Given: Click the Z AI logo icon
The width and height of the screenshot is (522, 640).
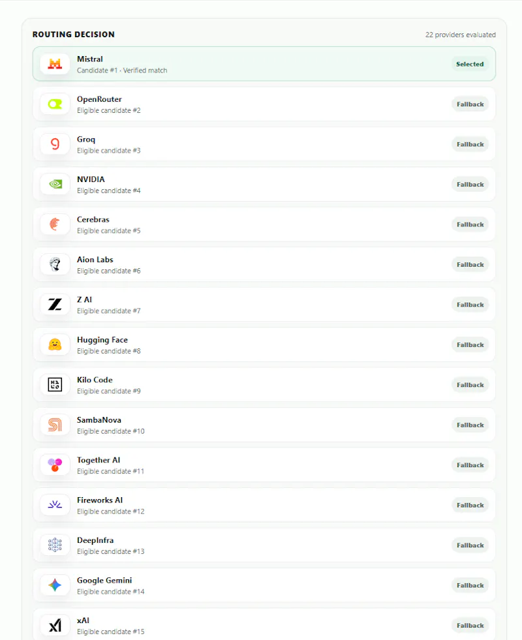Looking at the screenshot, I should [x=55, y=305].
